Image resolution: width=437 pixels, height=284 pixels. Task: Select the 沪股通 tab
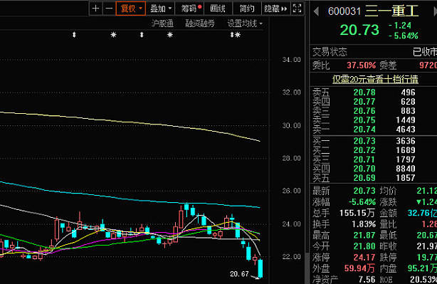pyautogui.click(x=162, y=23)
